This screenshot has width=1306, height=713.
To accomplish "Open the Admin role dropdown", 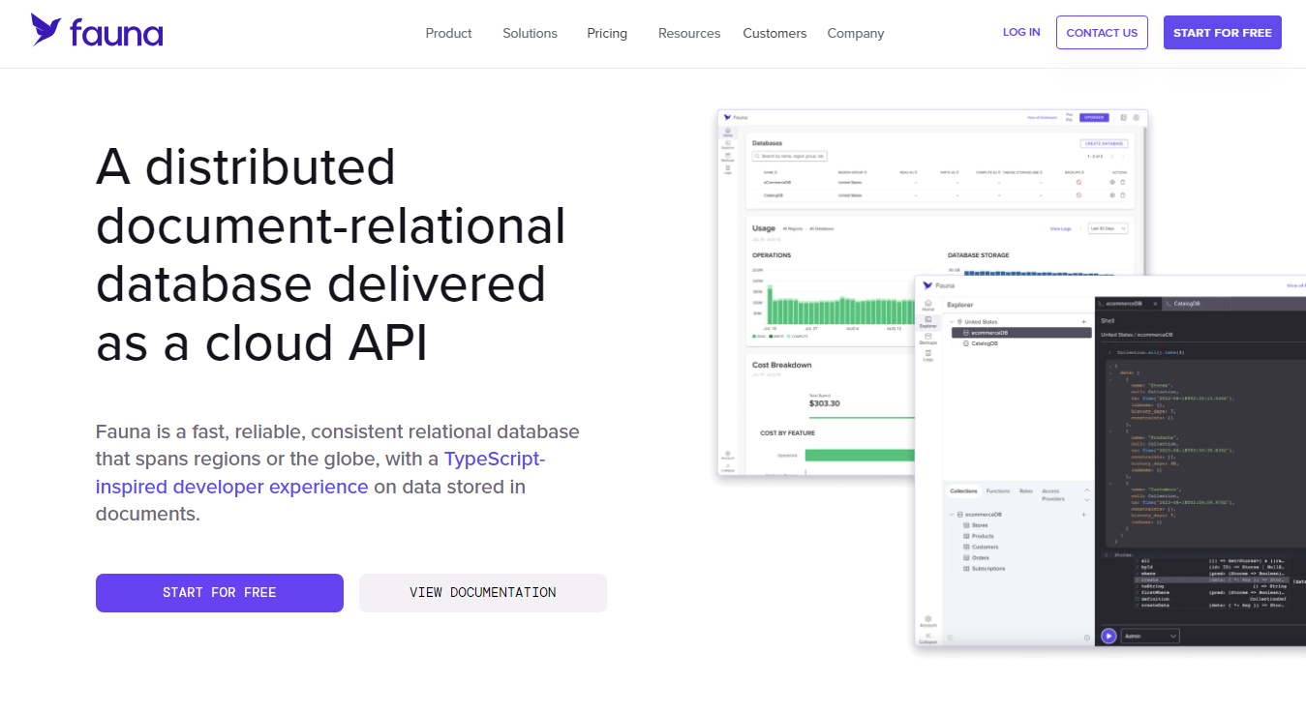I will point(1150,636).
